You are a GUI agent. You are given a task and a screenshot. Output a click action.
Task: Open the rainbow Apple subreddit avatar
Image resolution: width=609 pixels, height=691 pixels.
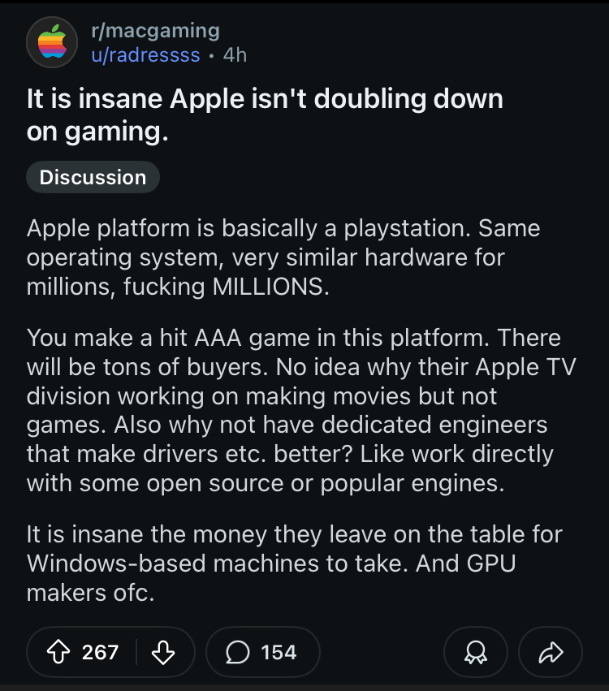(x=52, y=42)
